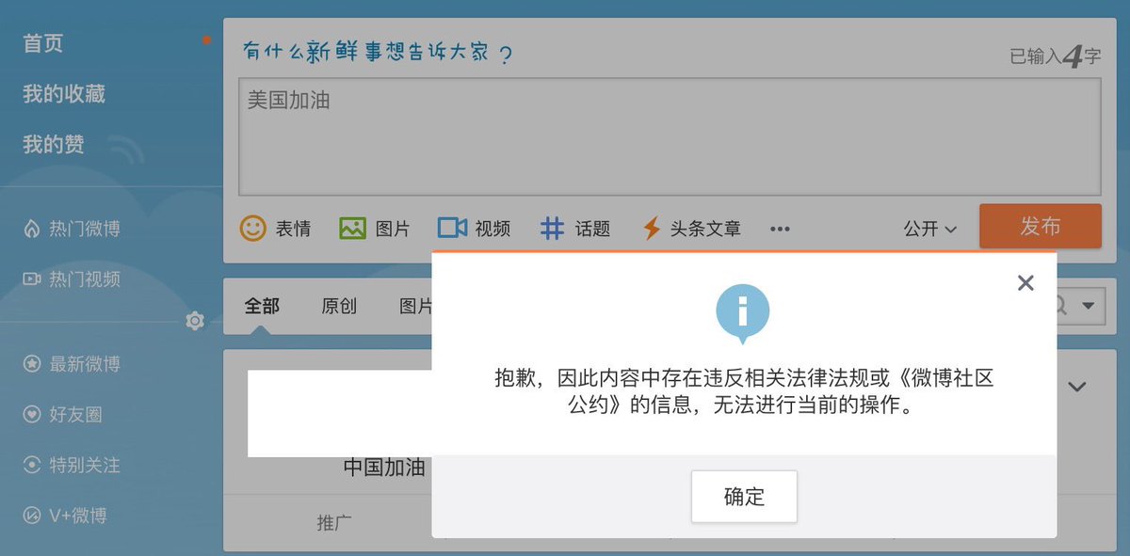Viewport: 1130px width, 556px height.
Task: Open 我的收藏 in the sidebar
Action: (x=64, y=94)
